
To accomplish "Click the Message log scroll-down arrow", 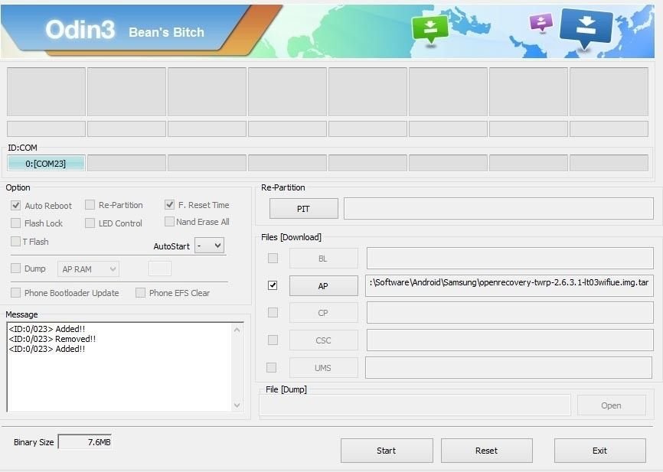I will click(237, 405).
